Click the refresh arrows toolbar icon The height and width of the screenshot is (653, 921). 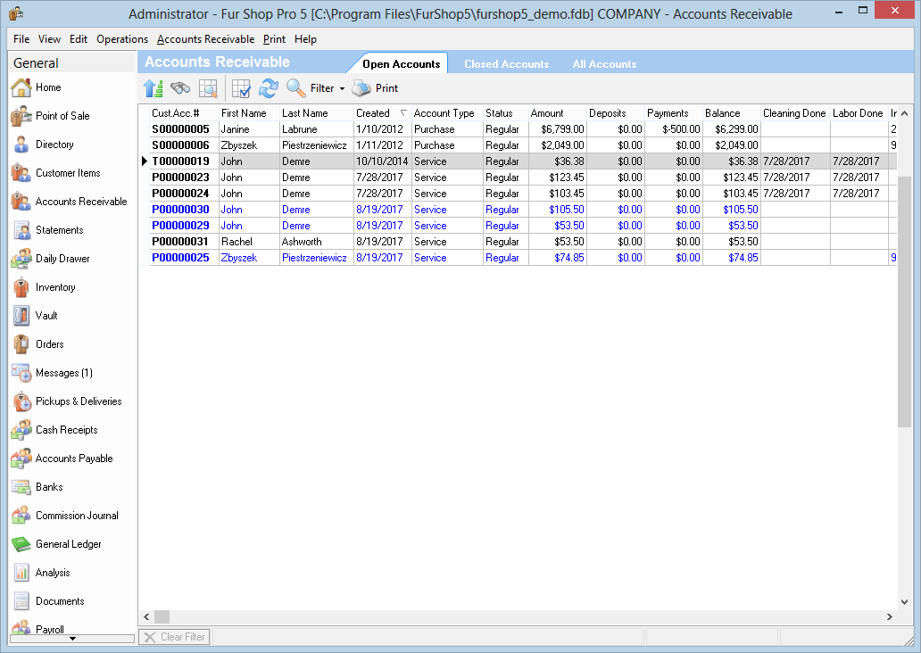coord(268,88)
